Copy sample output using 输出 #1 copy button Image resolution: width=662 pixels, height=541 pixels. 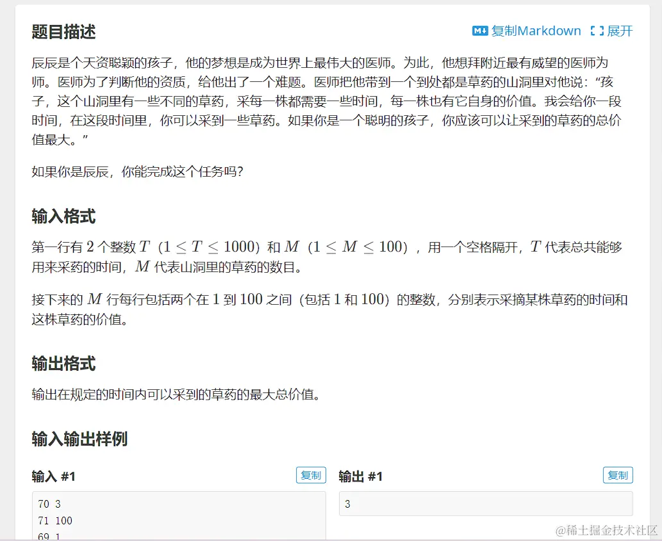point(617,475)
